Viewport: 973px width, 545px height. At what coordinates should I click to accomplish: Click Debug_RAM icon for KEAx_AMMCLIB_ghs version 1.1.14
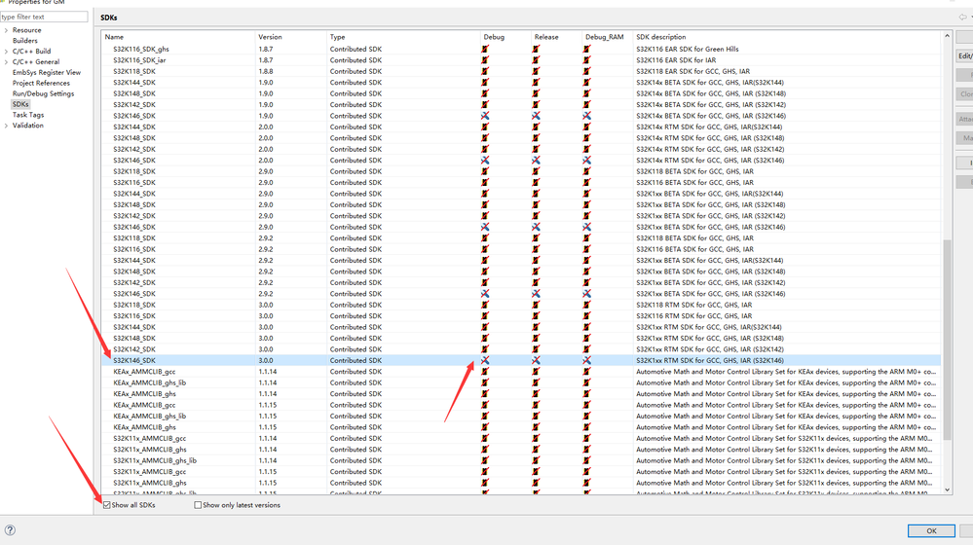(x=587, y=394)
